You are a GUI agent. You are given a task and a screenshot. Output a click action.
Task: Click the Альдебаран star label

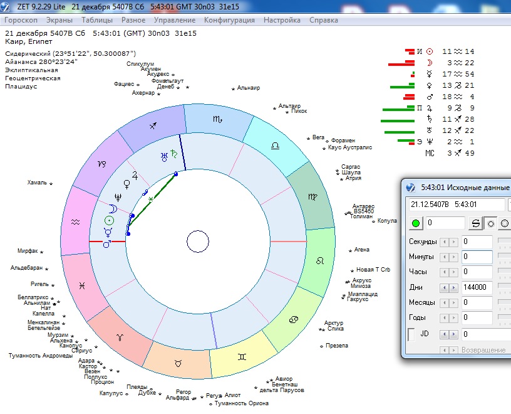click(26, 268)
